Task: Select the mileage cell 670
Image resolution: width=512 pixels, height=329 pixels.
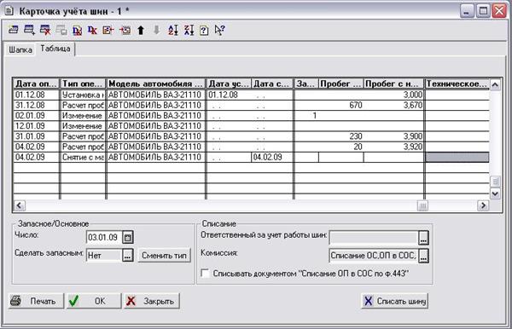Action: (340, 106)
